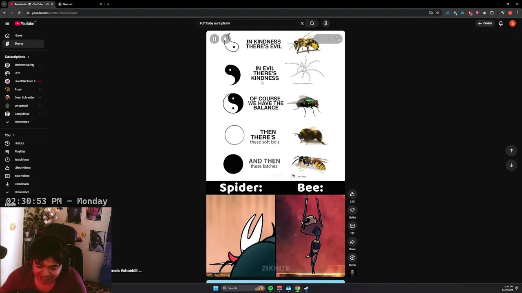Click the Windows taskbar Search box
Image resolution: width=522 pixels, height=293 pixels.
tap(244, 288)
